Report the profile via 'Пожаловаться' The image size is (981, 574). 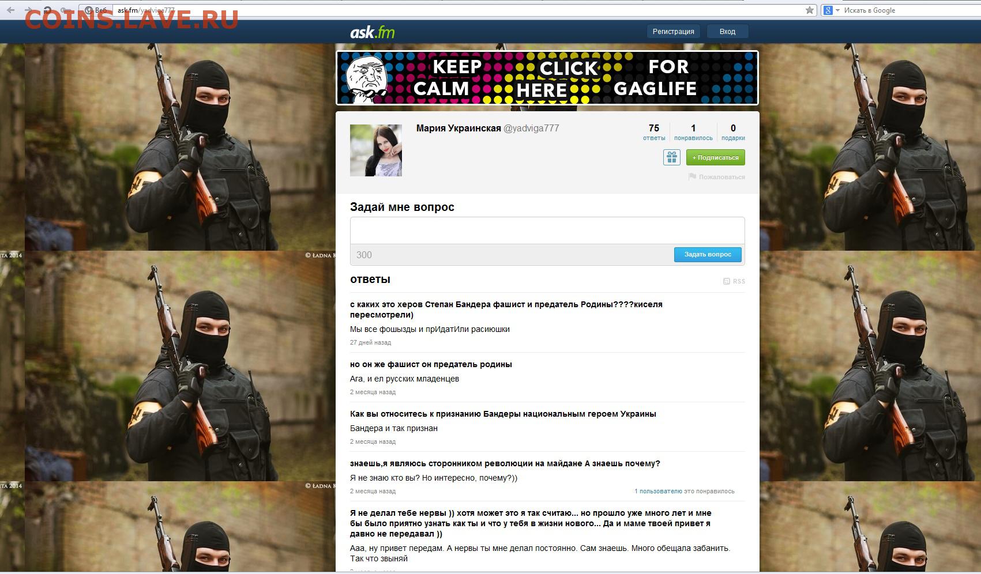tap(717, 177)
